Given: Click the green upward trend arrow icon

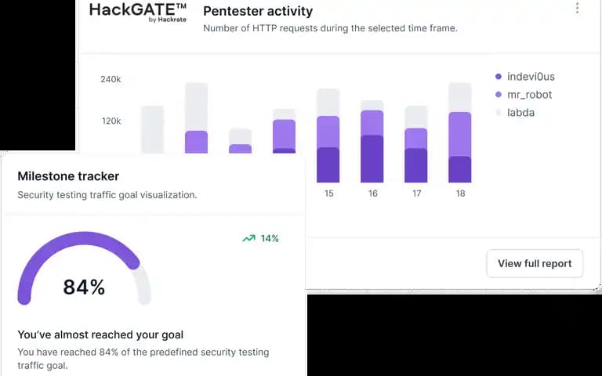Looking at the screenshot, I should coord(248,239).
